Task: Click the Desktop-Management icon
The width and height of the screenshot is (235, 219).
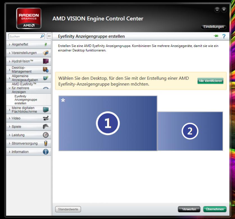Action: coord(46,69)
